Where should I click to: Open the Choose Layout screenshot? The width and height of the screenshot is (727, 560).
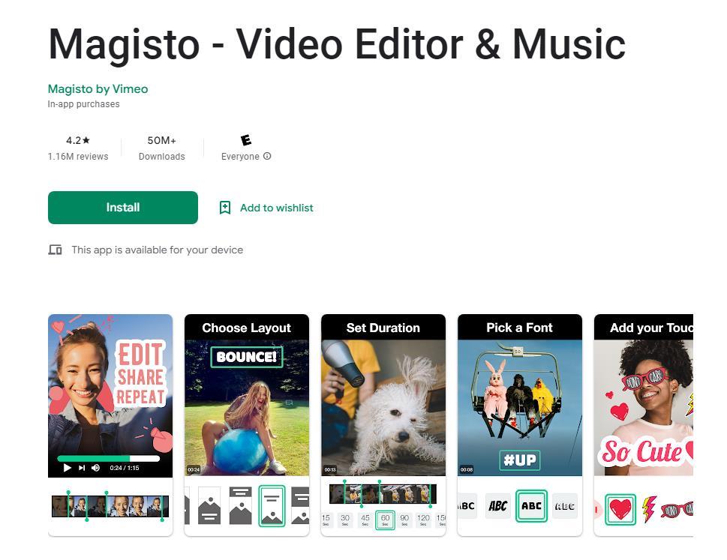click(247, 425)
